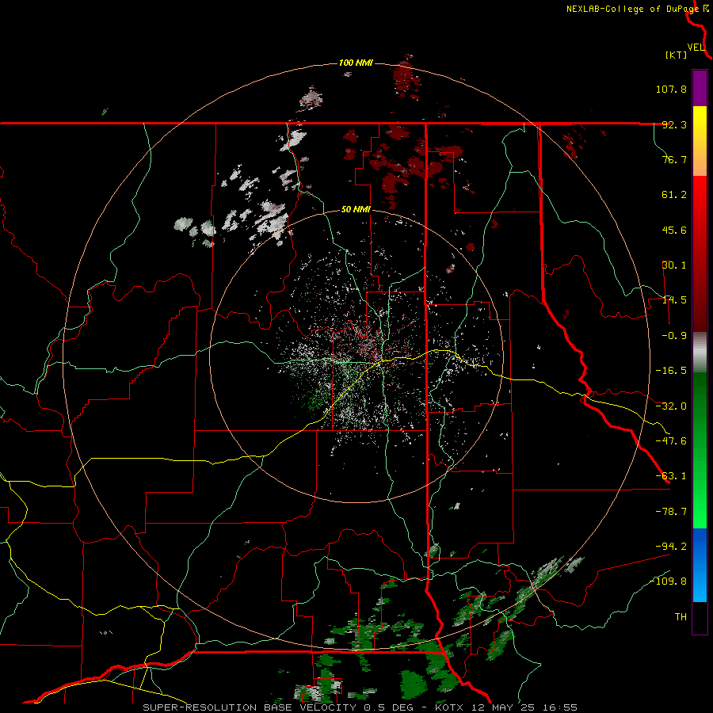Click the "50 NMI" range ring label

point(356,210)
